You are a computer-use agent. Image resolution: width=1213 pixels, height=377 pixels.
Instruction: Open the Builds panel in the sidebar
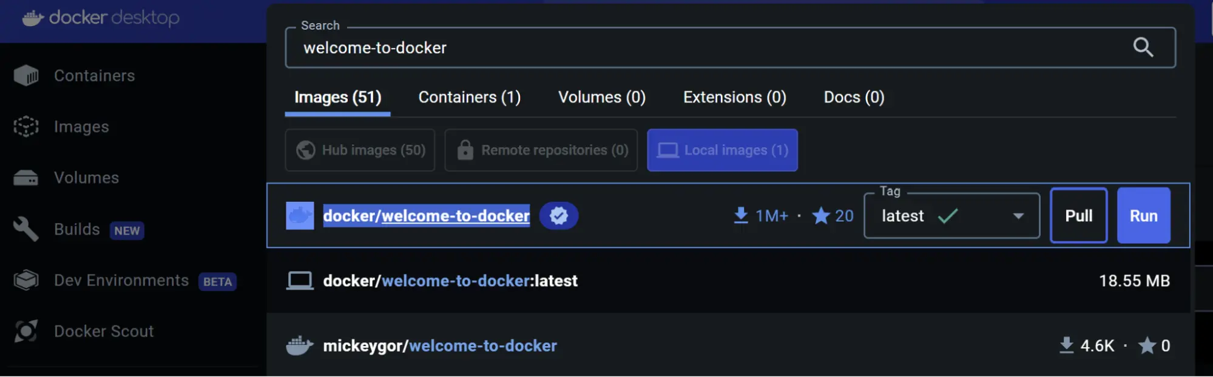77,229
